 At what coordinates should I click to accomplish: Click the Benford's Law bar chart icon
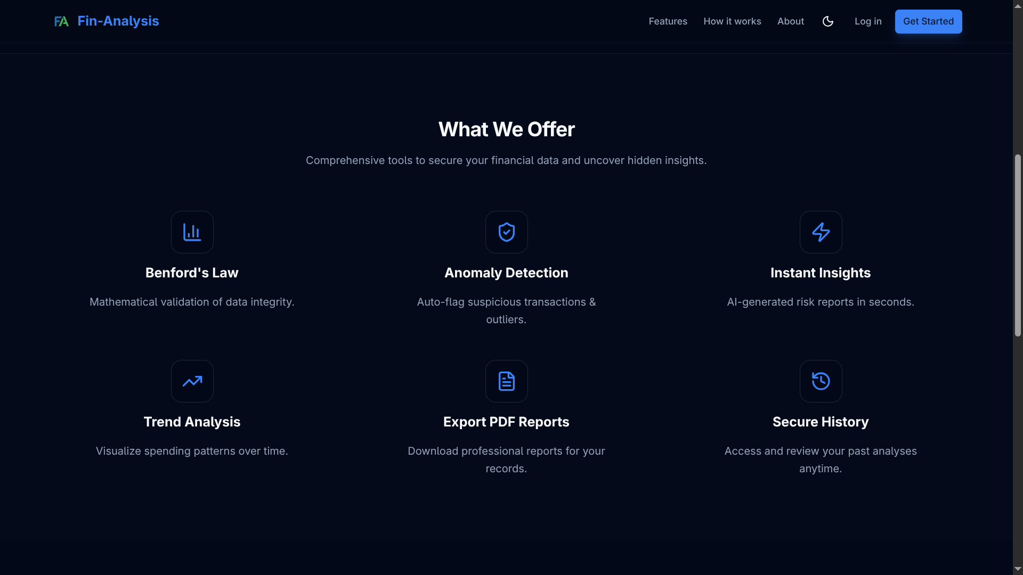point(192,232)
